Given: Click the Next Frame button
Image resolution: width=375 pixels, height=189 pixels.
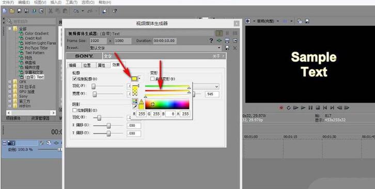Looking at the screenshot, I should (x=347, y=108).
